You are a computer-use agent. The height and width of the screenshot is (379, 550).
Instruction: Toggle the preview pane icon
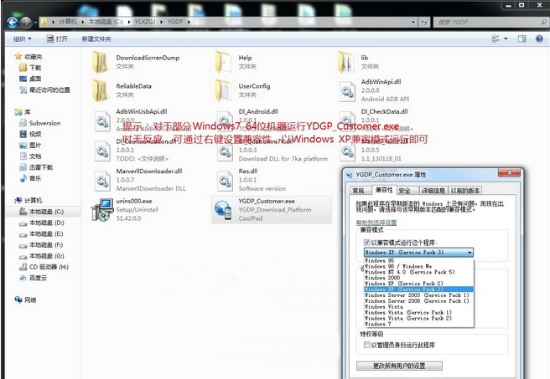522,38
